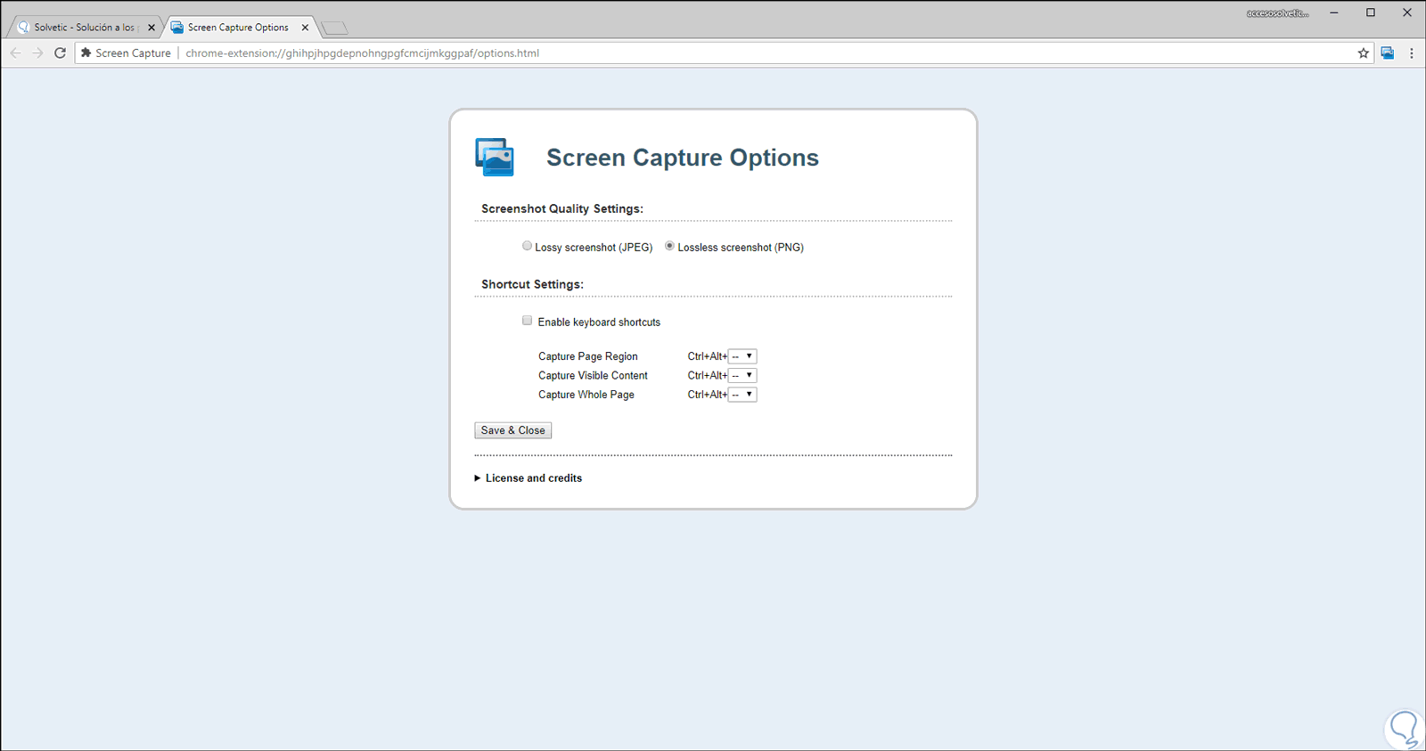The width and height of the screenshot is (1426, 751).
Task: Go back using the browser back arrow
Action: pyautogui.click(x=15, y=53)
